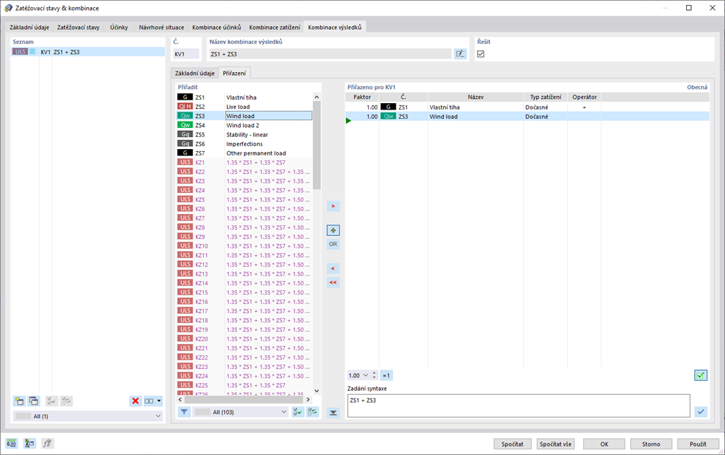Click the Operátor column header

(584, 97)
